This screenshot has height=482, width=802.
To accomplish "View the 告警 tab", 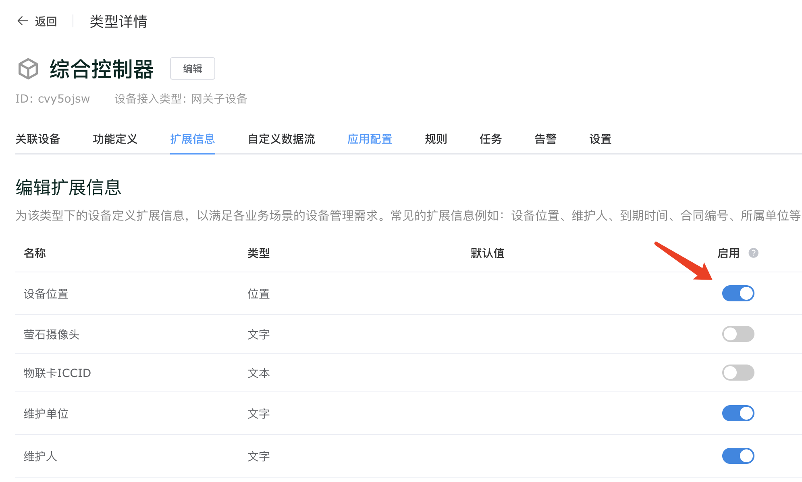I will 546,139.
